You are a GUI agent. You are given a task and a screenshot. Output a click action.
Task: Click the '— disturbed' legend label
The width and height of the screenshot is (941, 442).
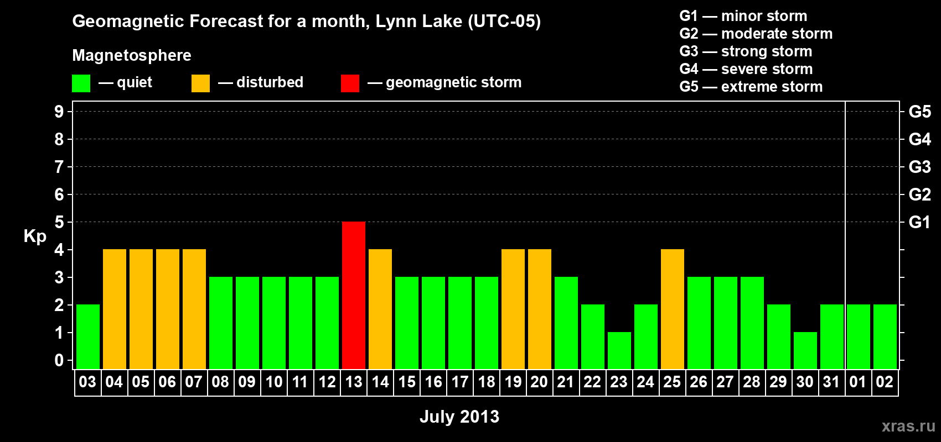coord(261,83)
